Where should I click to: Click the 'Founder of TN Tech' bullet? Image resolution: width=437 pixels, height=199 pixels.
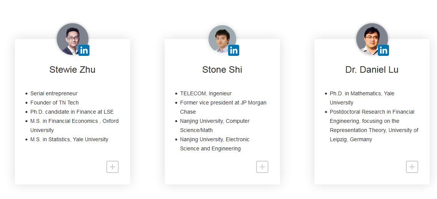[55, 103]
